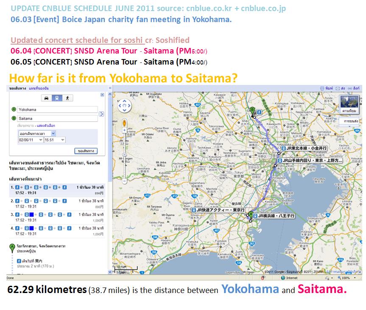Click the JR快速アクティー・東京行 transit label on the map

(x=218, y=210)
